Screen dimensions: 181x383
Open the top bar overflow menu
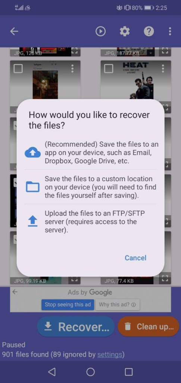click(170, 31)
